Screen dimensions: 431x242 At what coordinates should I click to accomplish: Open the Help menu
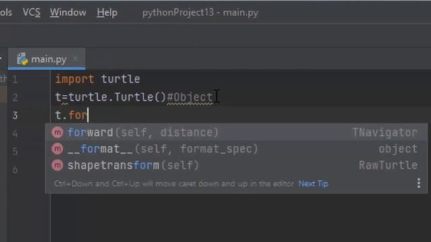(x=107, y=13)
